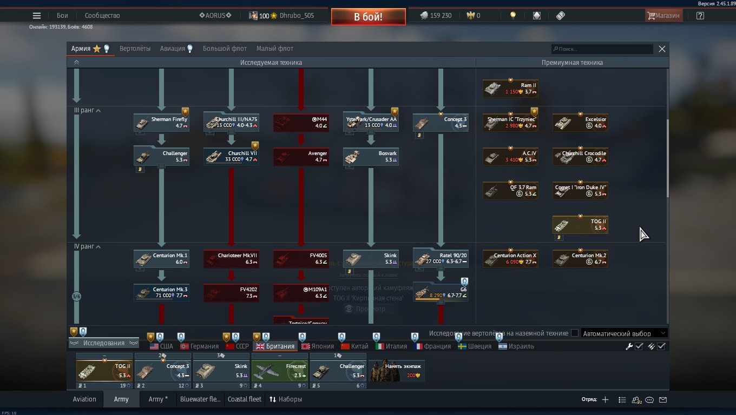Select the G6 vehicle card
Screen dimensions: 736x415
pos(441,292)
